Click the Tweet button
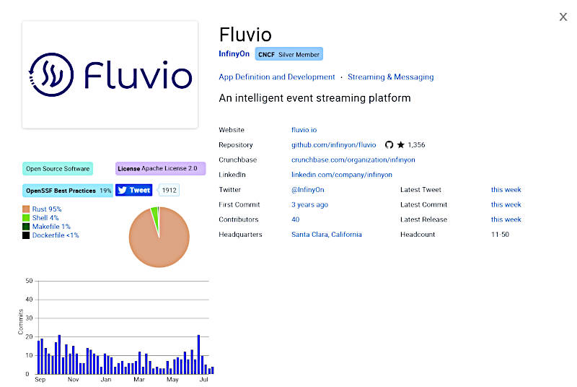This screenshot has width=577, height=387. [x=134, y=190]
